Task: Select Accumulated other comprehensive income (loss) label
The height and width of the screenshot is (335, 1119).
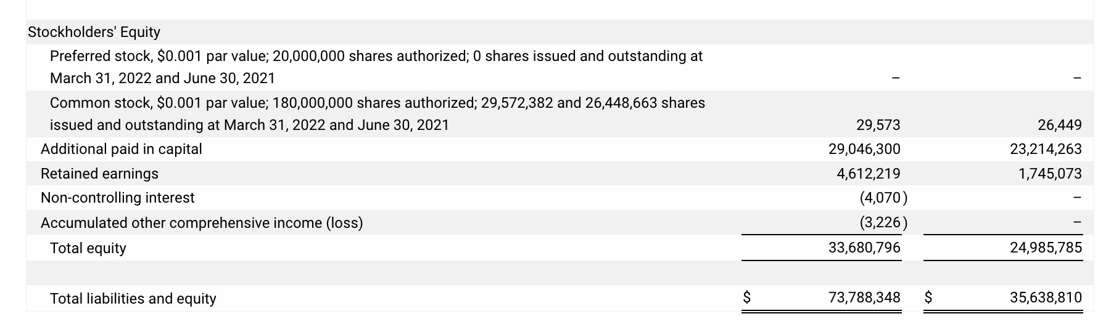Action: click(x=201, y=223)
